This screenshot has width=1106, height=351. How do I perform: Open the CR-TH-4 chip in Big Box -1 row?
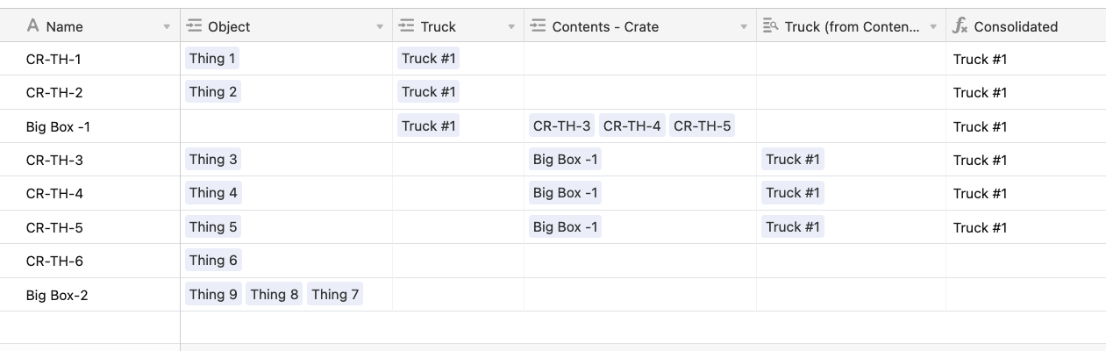click(x=632, y=125)
